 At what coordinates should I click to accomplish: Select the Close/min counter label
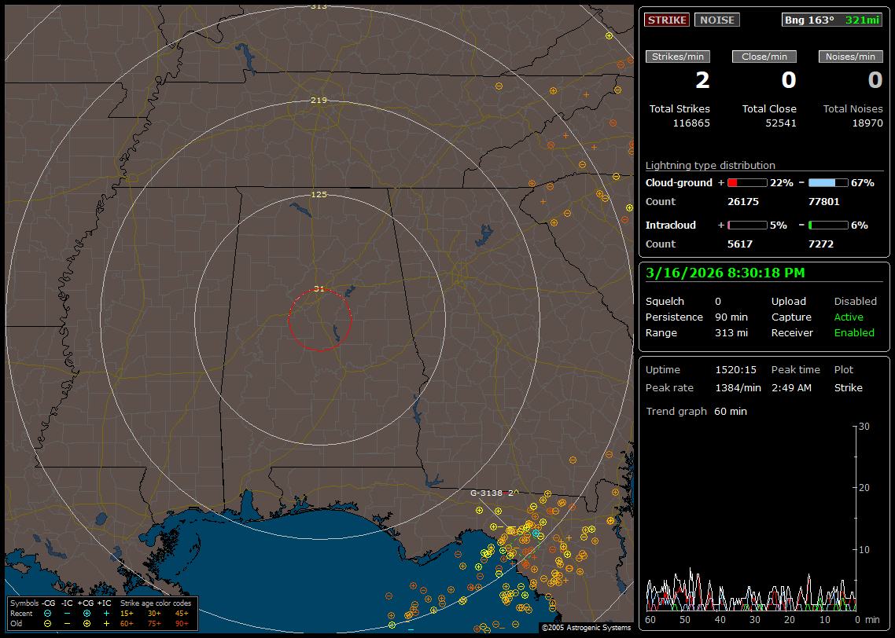[x=764, y=57]
